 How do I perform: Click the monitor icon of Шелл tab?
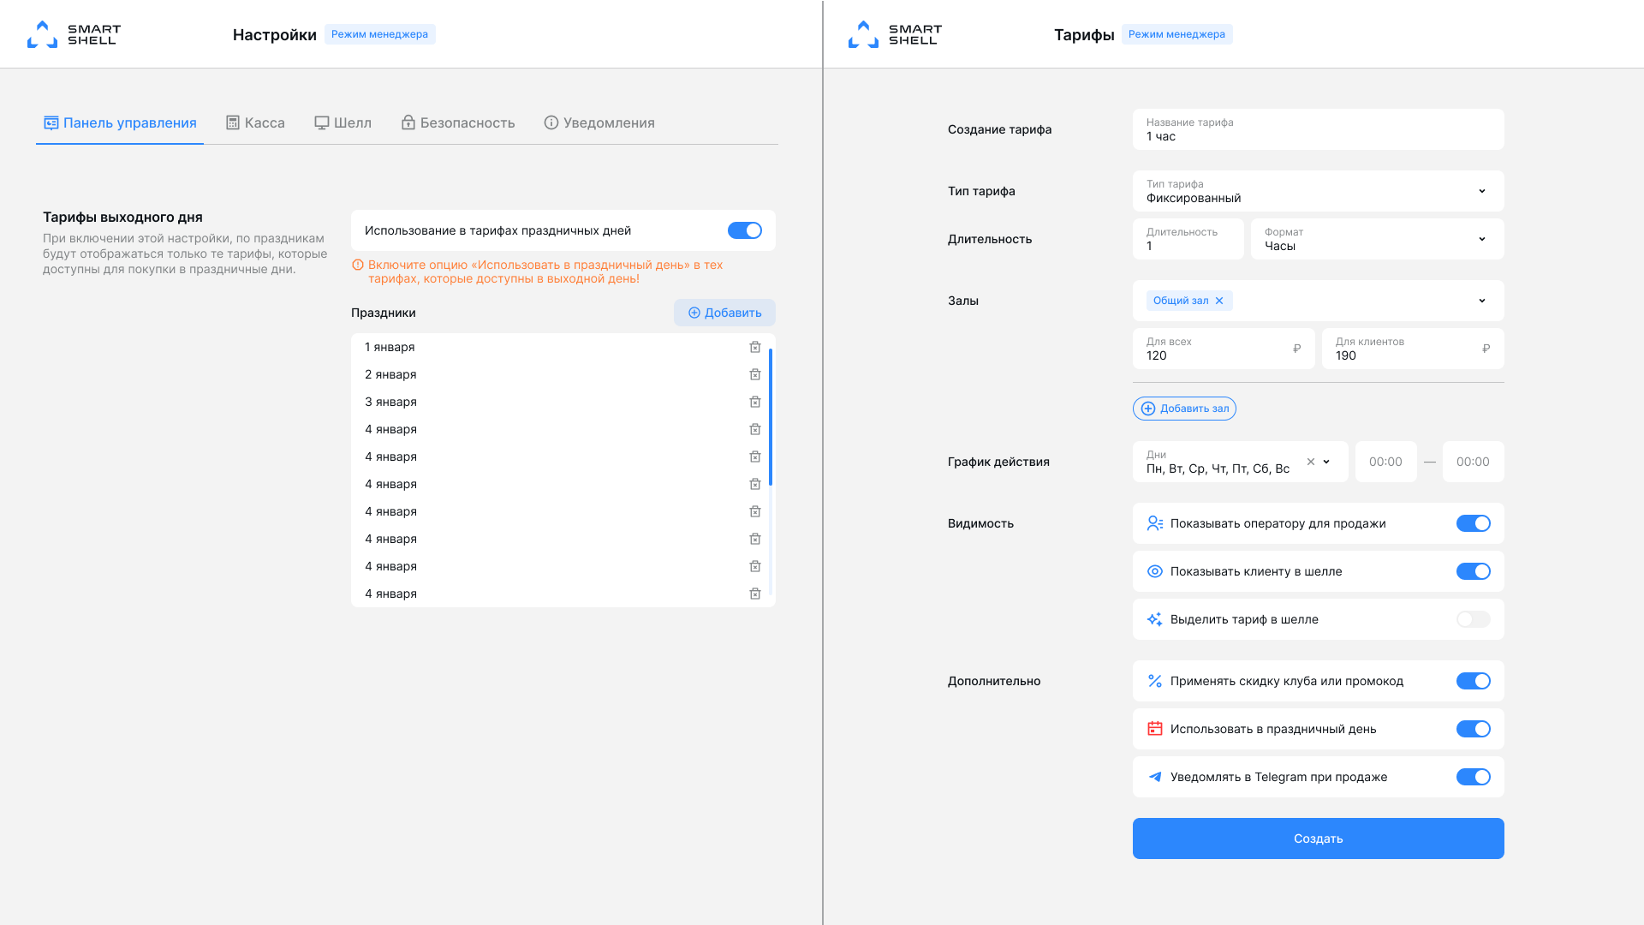click(x=322, y=122)
